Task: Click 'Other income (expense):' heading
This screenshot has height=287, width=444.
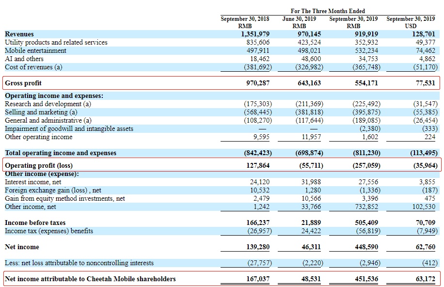Action: [x=42, y=174]
